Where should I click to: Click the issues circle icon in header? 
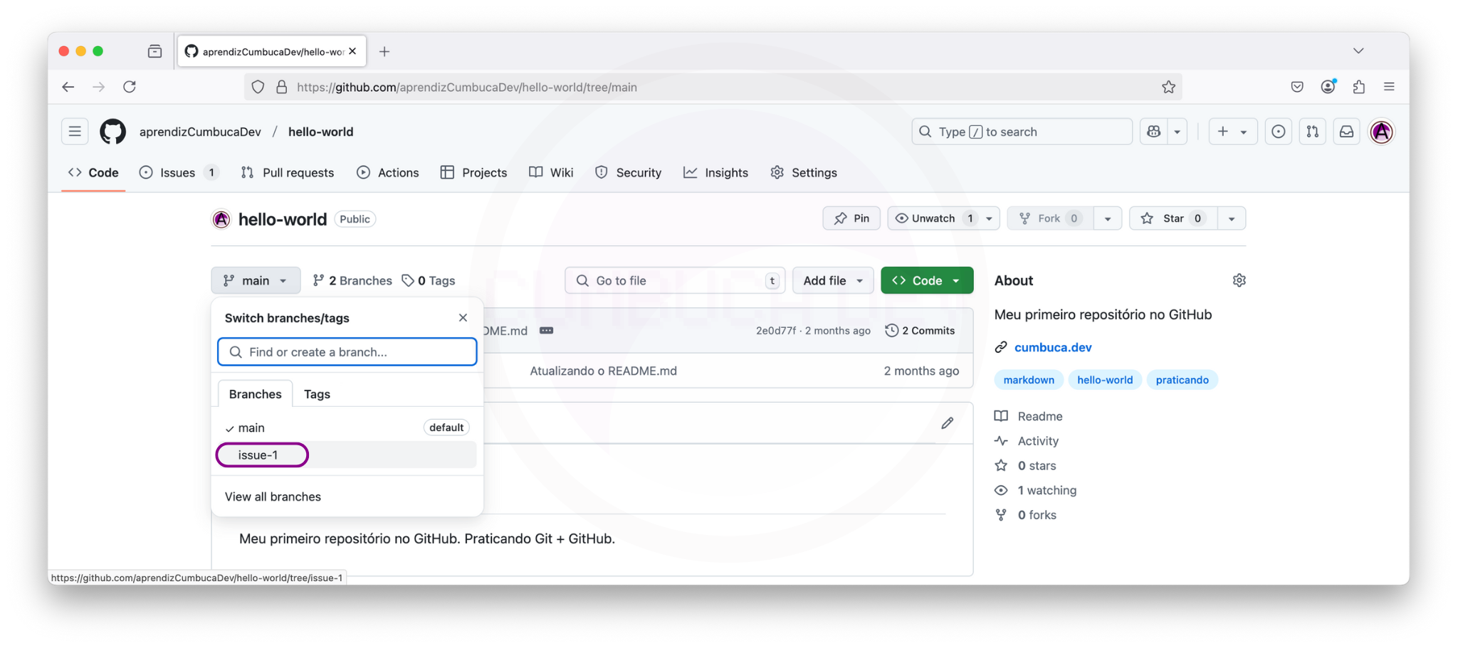tap(1278, 132)
